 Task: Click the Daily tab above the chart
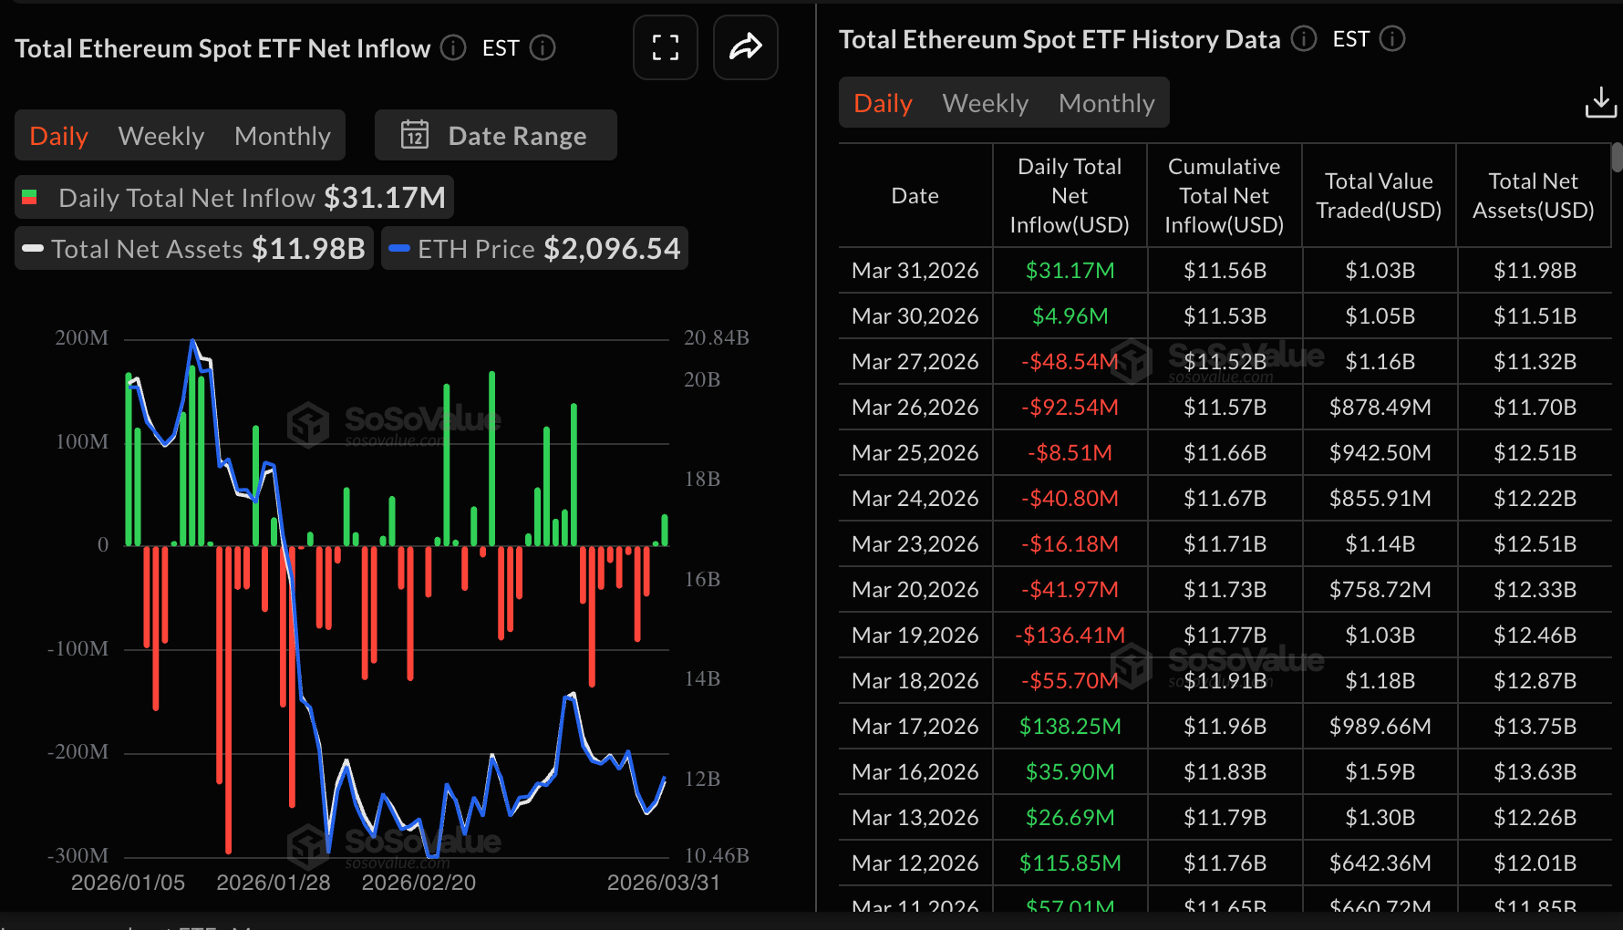[x=59, y=136]
